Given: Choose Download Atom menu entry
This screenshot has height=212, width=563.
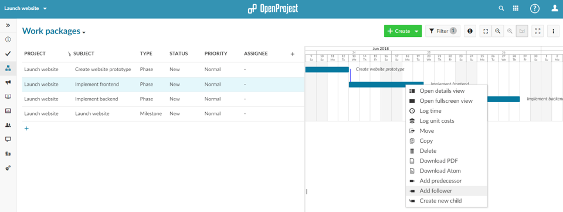Looking at the screenshot, I should click(x=446, y=171).
